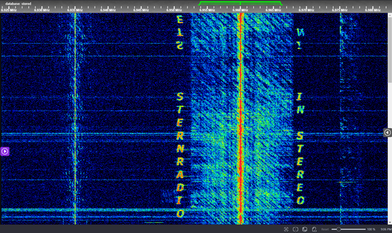Click the head/audio icon in the status bar

point(314,229)
